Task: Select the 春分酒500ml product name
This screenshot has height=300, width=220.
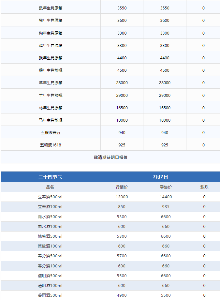Action: 50,256
